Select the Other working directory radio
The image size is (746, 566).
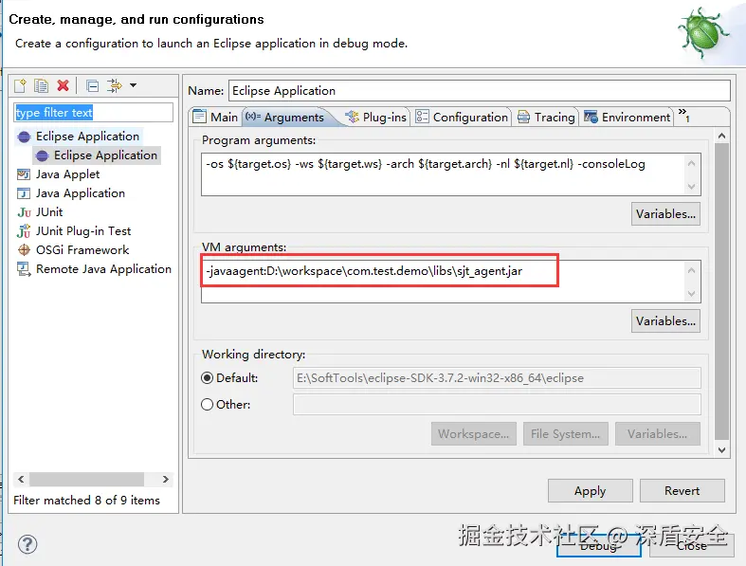[207, 405]
